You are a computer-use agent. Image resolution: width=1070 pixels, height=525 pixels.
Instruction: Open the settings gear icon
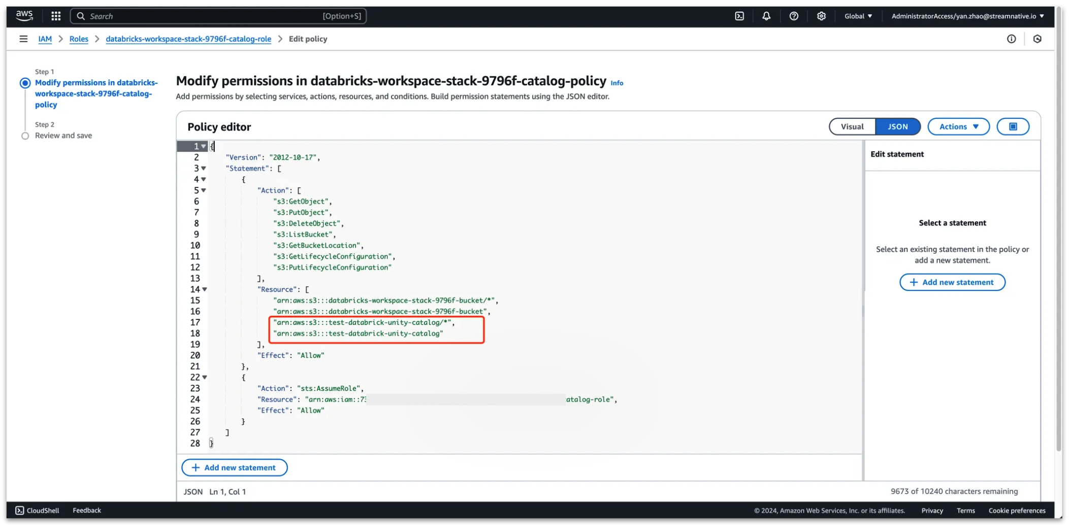coord(821,16)
